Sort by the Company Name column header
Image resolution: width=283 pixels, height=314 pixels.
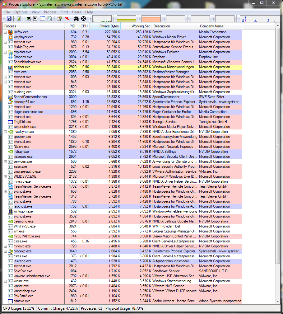[220, 26]
